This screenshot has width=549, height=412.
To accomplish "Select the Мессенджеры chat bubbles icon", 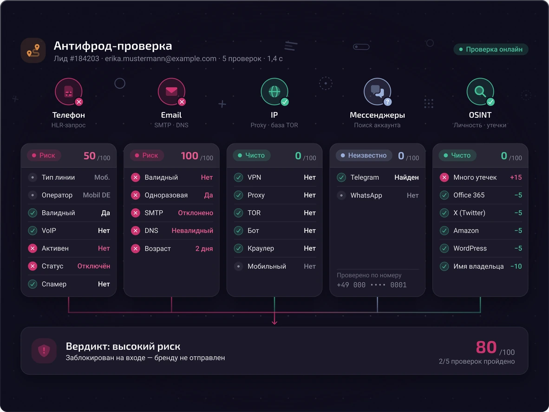I will pyautogui.click(x=378, y=92).
